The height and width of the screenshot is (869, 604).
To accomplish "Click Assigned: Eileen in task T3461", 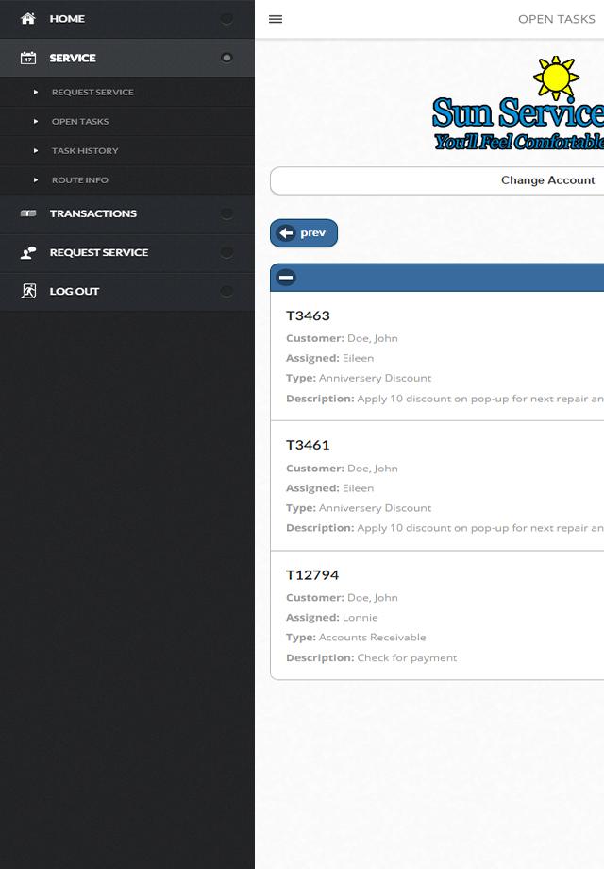I will 329,488.
